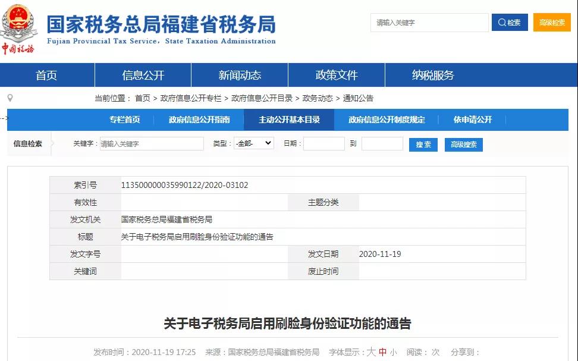This screenshot has height=361, width=578.
Task: Click the 分享到 share label
Action: tap(465, 352)
